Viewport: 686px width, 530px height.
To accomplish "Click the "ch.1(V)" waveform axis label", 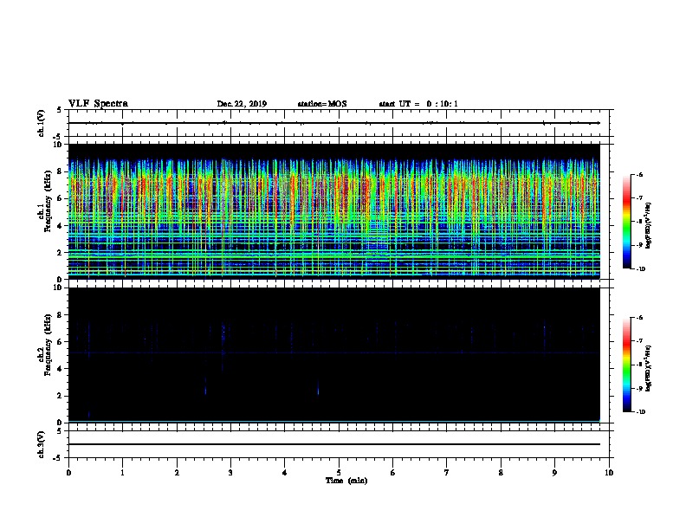I will (x=42, y=123).
